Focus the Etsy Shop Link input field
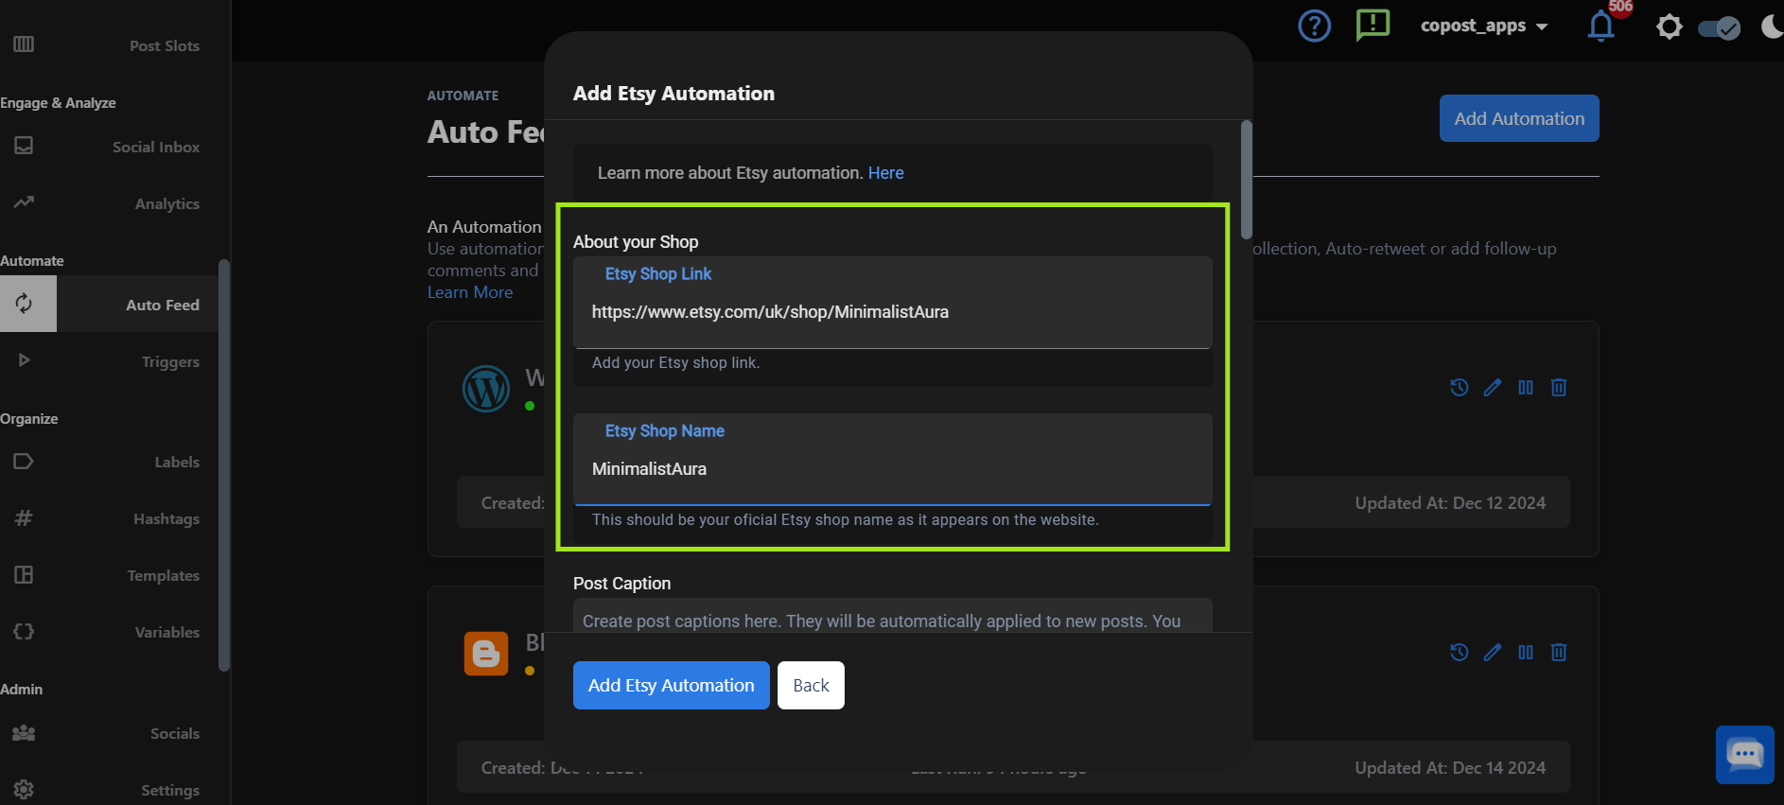This screenshot has height=805, width=1784. pyautogui.click(x=893, y=303)
